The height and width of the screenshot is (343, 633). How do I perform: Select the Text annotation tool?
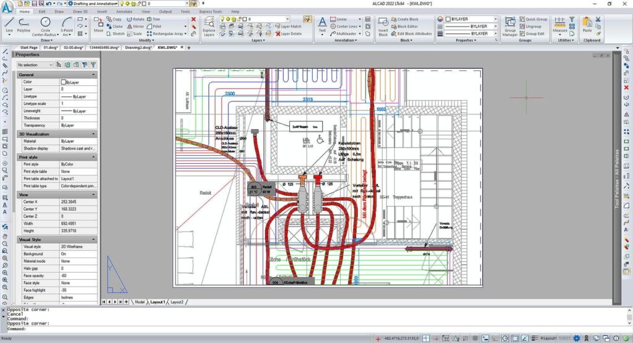[x=322, y=25]
